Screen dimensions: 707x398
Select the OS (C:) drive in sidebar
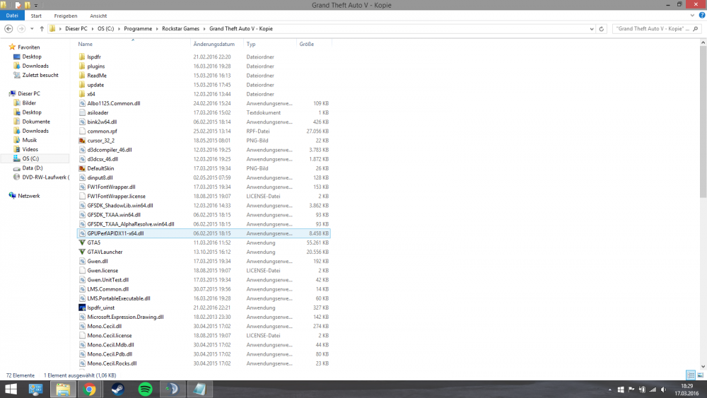(x=30, y=158)
